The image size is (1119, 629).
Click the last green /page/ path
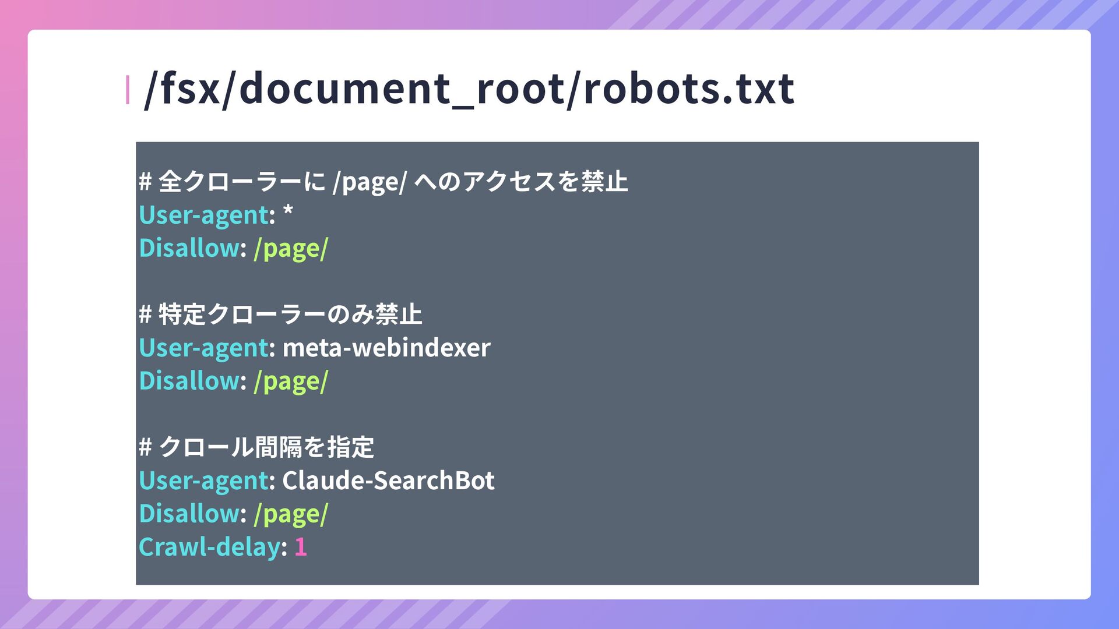pyautogui.click(x=291, y=514)
